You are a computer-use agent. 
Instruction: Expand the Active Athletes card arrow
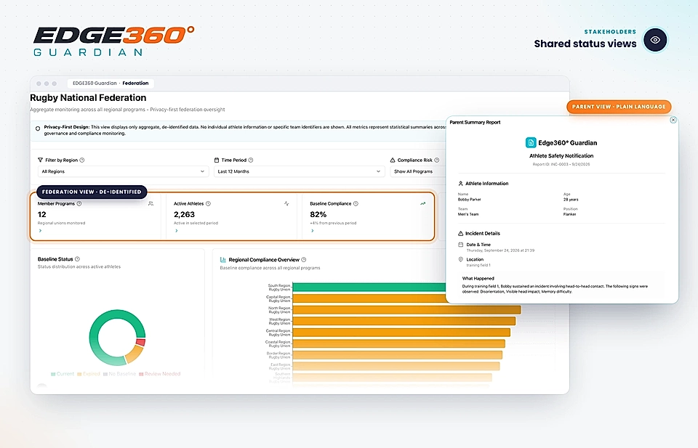[x=176, y=231]
